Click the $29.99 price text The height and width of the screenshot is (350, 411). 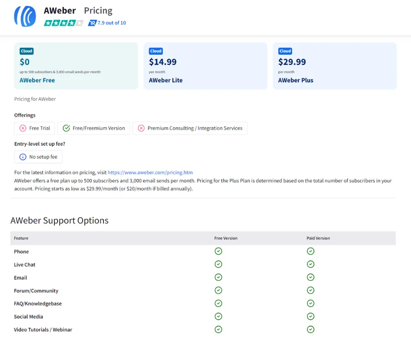292,62
